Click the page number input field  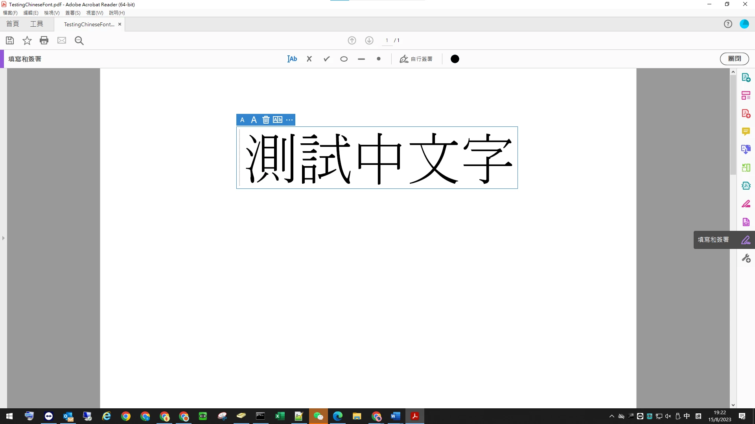point(387,40)
